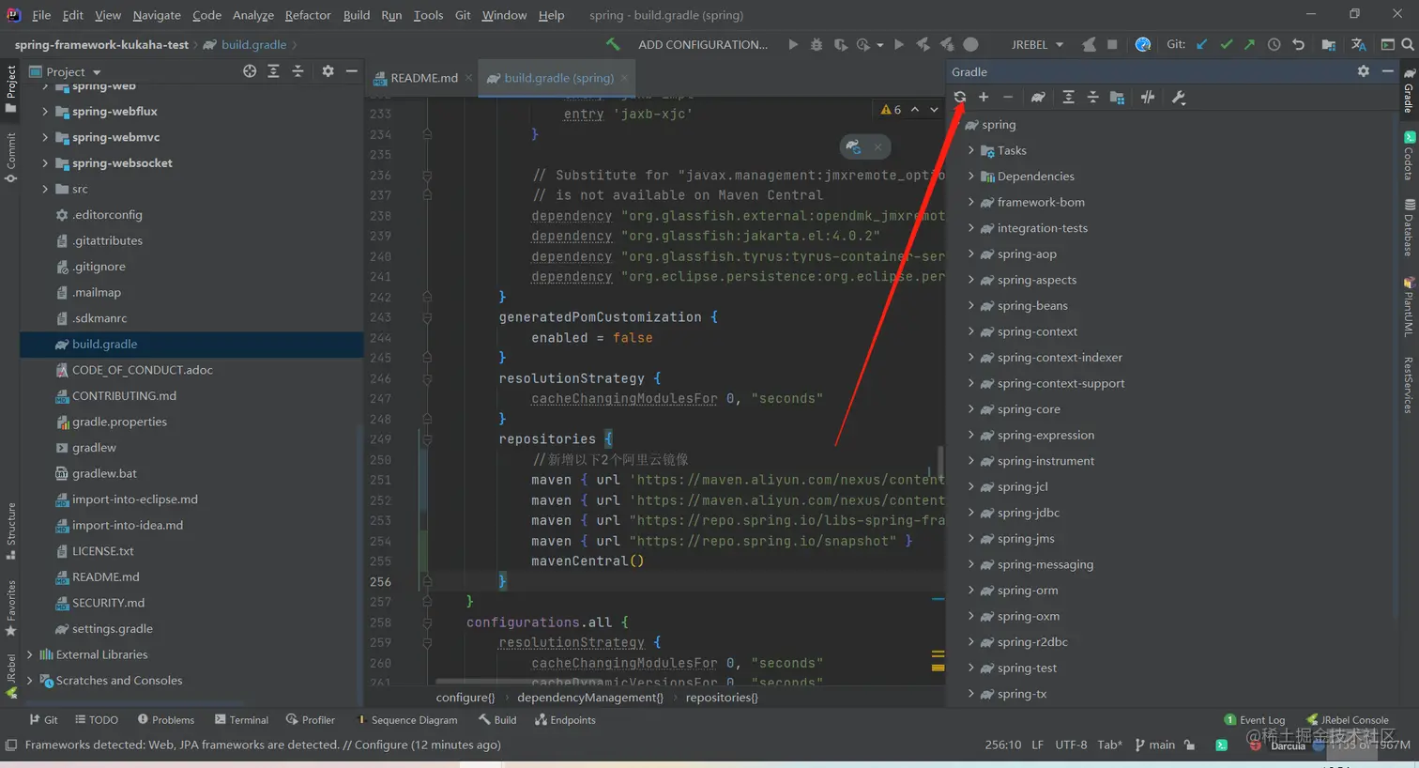This screenshot has height=768, width=1419.
Task: Click ADD CONFIGURATION button
Action: pos(702,44)
